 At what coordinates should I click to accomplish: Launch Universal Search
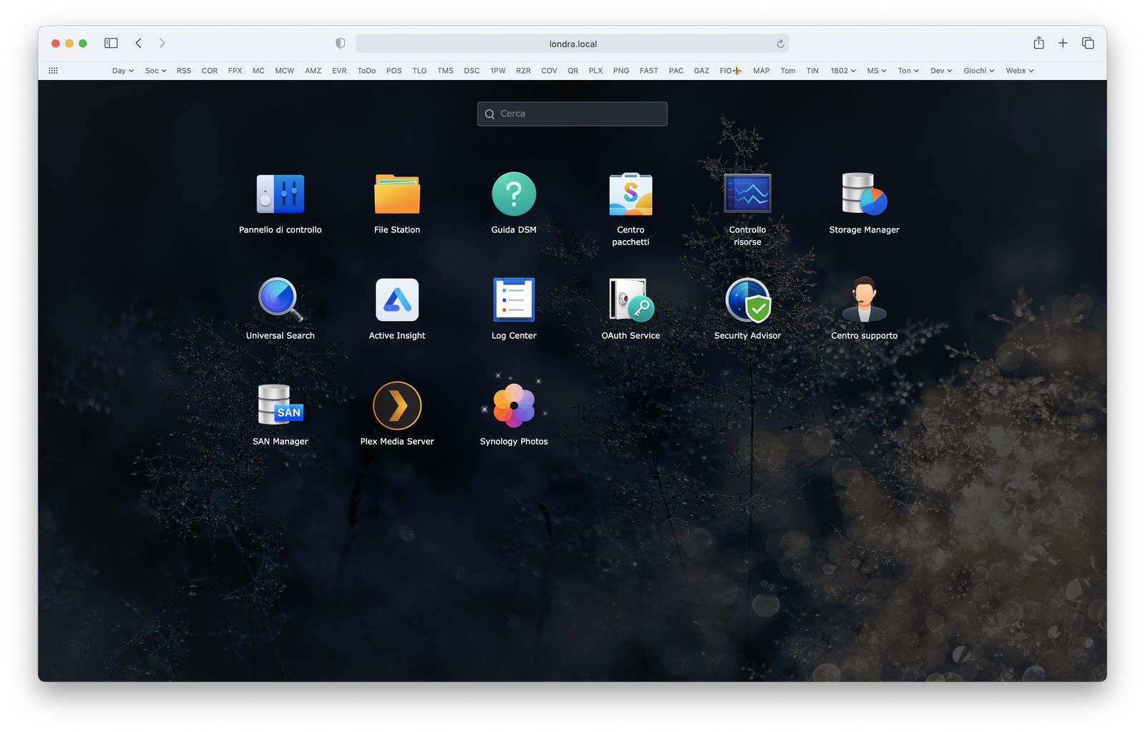(x=281, y=300)
